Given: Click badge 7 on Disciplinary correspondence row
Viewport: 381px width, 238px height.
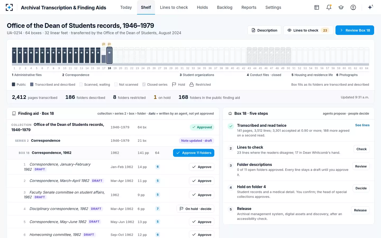Looking at the screenshot, I should 158,209.
